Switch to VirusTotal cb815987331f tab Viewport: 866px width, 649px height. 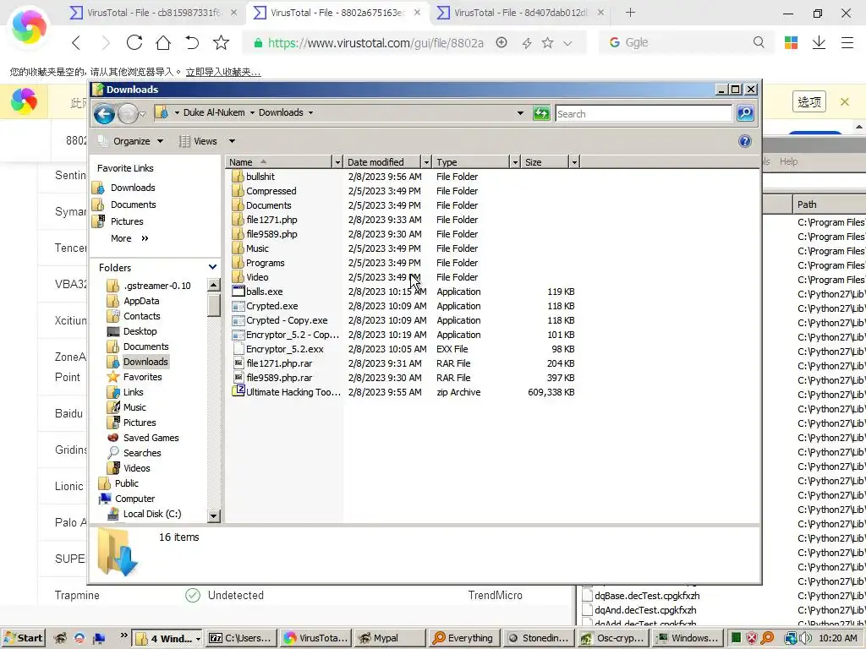154,12
